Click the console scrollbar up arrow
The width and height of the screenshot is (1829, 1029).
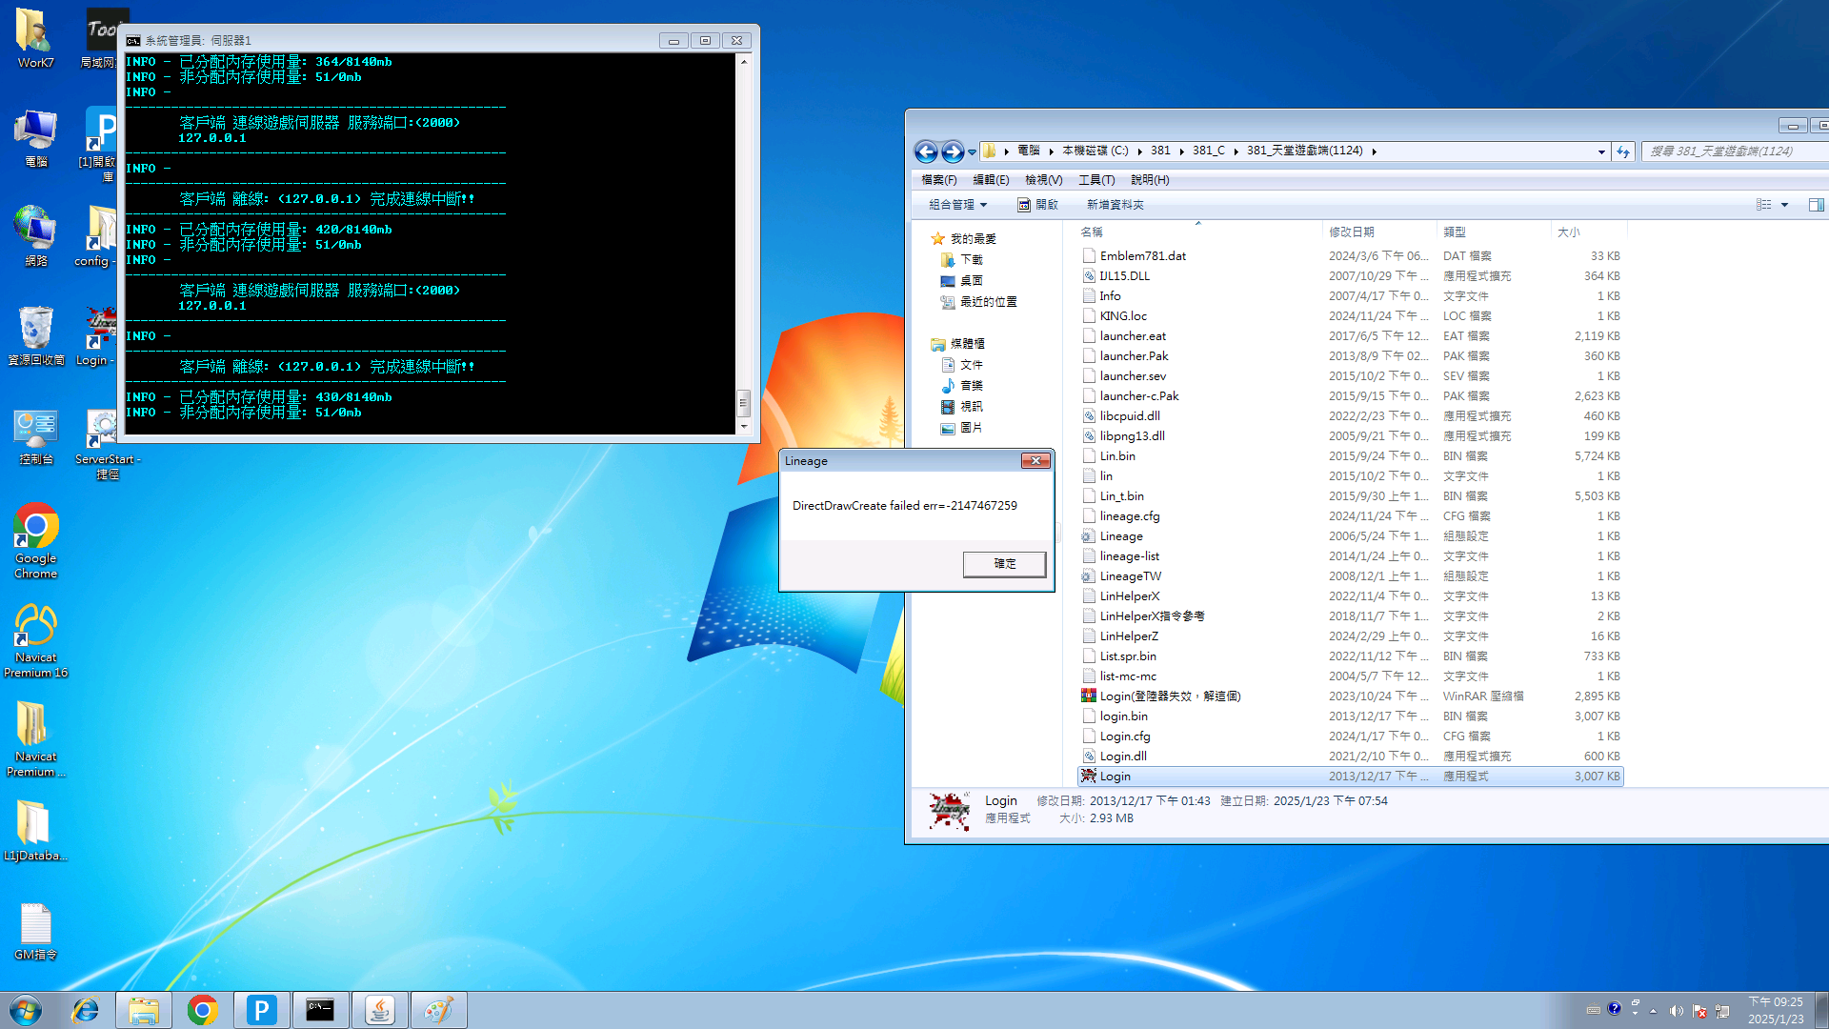coord(744,62)
